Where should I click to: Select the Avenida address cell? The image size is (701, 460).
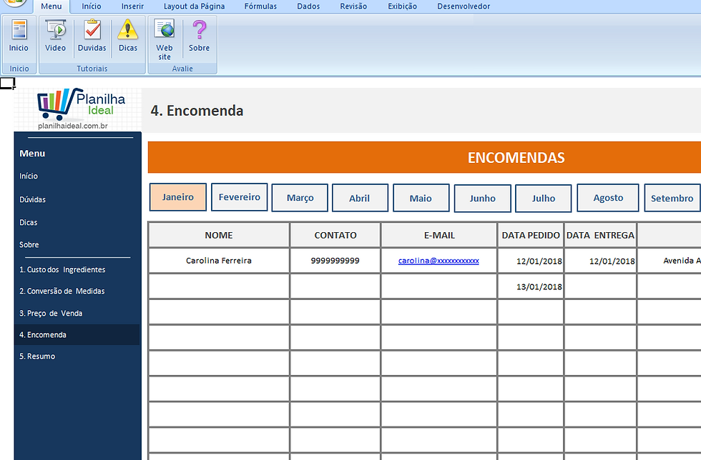pos(670,261)
